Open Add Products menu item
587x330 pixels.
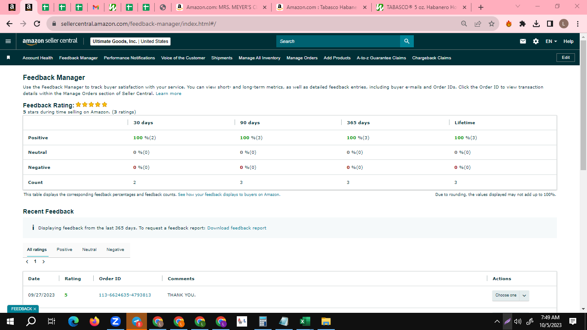pyautogui.click(x=337, y=58)
